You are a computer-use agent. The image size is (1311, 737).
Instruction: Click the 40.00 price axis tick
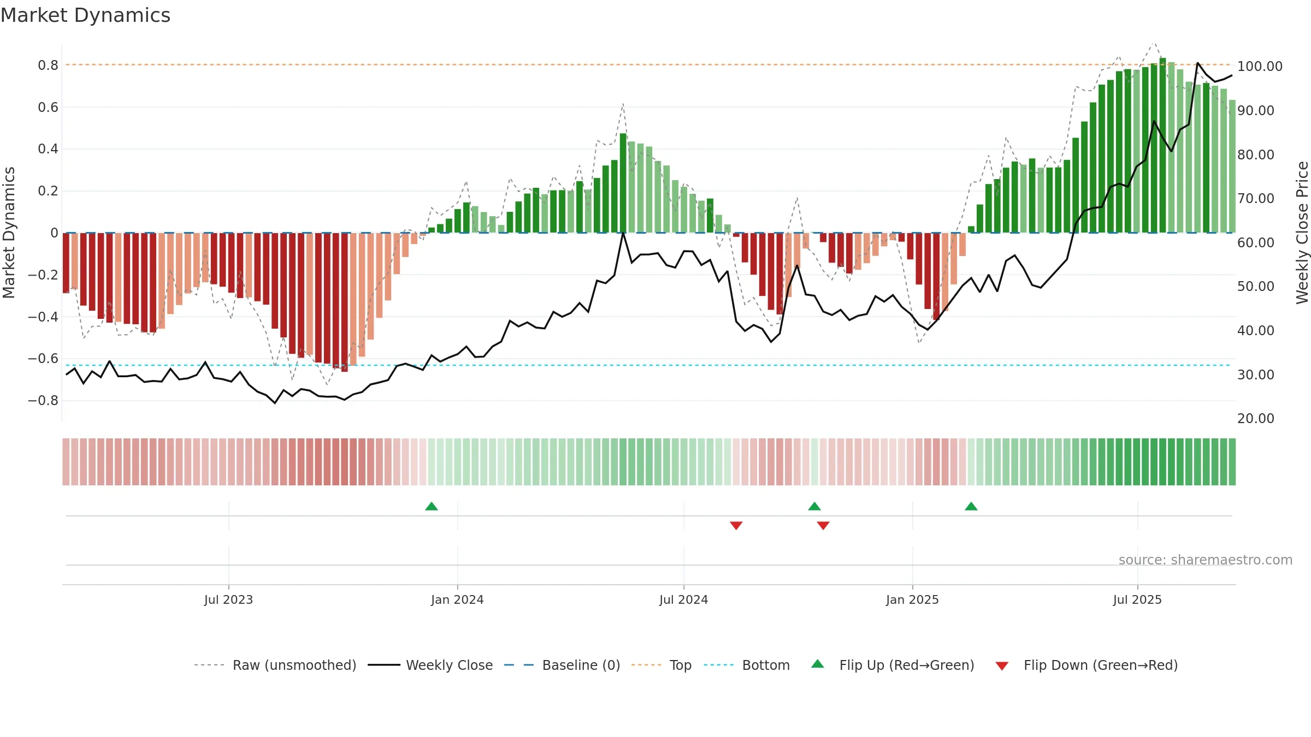tap(1256, 331)
